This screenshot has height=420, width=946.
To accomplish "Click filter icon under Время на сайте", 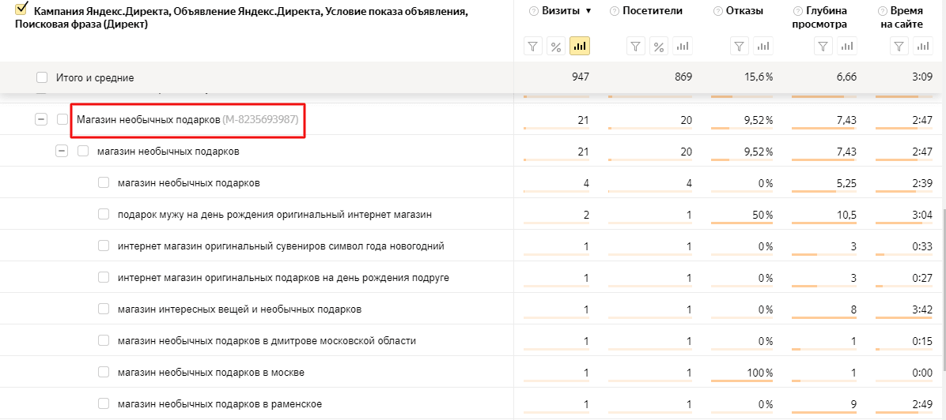I will pyautogui.click(x=899, y=46).
